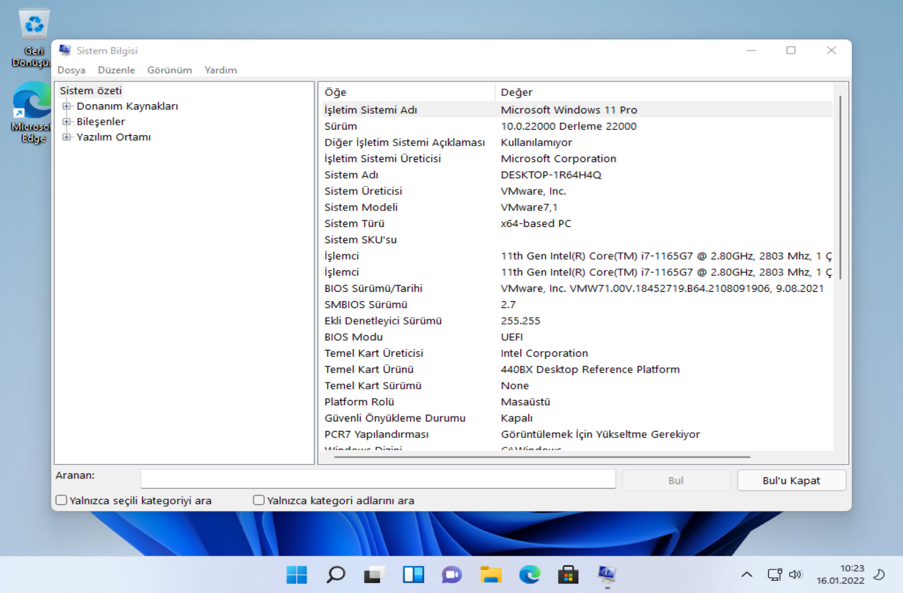Select the Temel Kart Ürünü row
This screenshot has height=593, width=903.
[577, 369]
